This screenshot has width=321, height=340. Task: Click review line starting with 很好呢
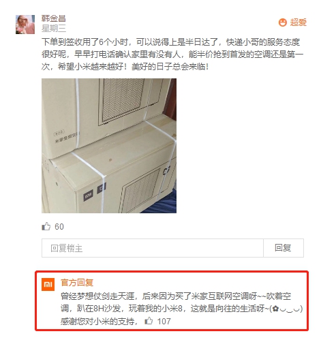[172, 55]
